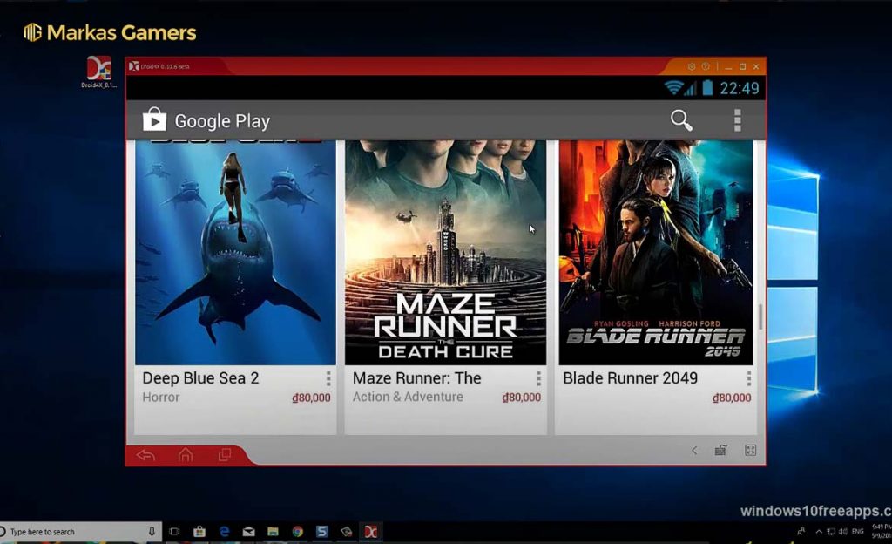This screenshot has height=544, width=892.
Task: Tap the Android home button in Droid4X
Action: (x=186, y=455)
